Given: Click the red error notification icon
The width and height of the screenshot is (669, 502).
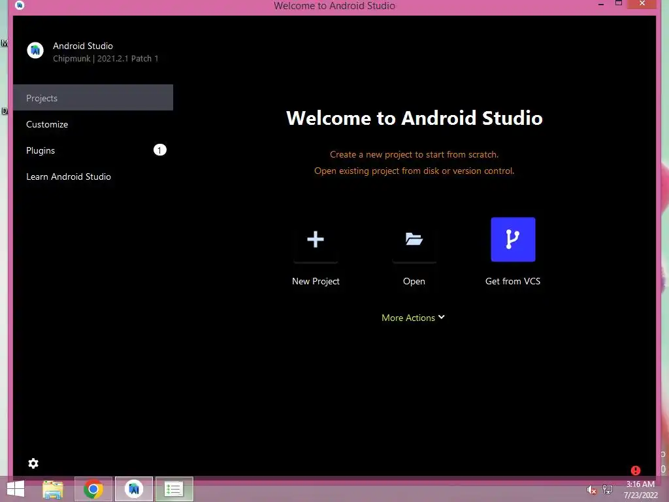Looking at the screenshot, I should pyautogui.click(x=635, y=471).
